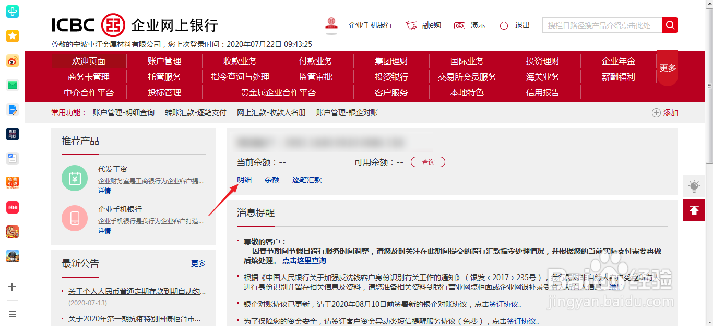The height and width of the screenshot is (326, 713).
Task: Open 更多 in 最新公告
Action: pyautogui.click(x=198, y=264)
